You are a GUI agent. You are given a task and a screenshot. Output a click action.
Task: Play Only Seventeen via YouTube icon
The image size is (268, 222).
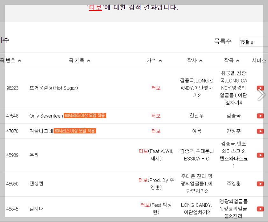260,116
